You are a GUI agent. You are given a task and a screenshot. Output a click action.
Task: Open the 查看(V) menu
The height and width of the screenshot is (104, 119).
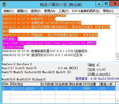click(22, 11)
